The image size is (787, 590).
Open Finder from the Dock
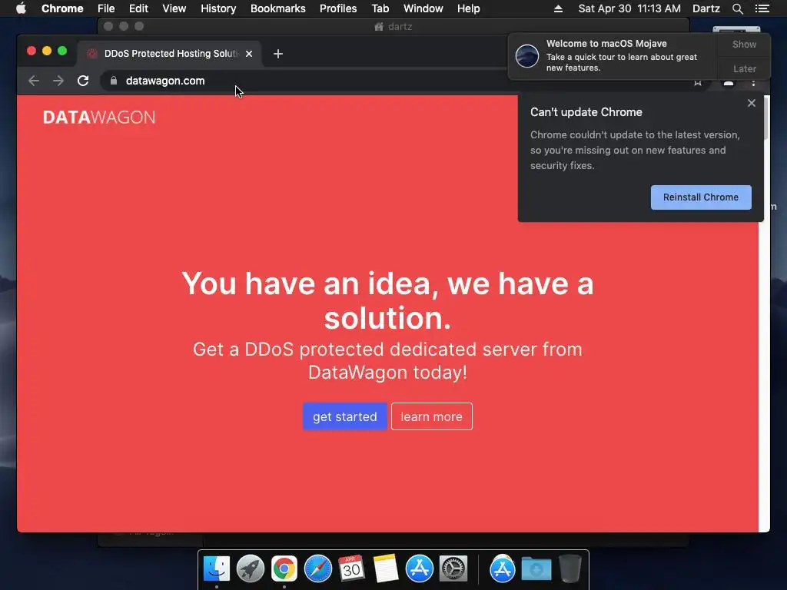click(217, 569)
